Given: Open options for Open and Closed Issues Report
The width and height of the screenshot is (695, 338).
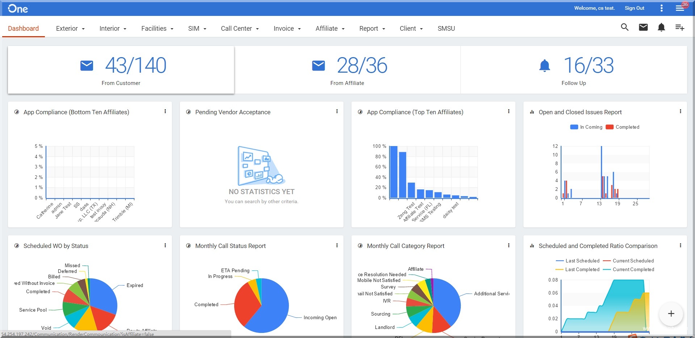Looking at the screenshot, I should pyautogui.click(x=681, y=112).
